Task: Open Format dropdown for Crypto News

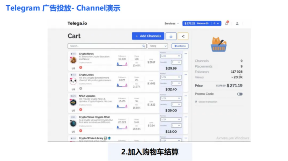Action: [x=171, y=56]
